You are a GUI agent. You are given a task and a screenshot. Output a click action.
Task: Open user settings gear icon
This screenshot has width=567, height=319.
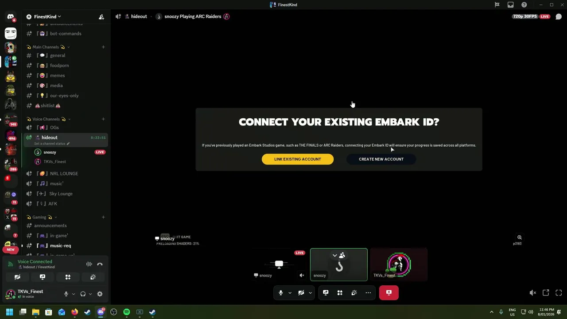point(100,294)
